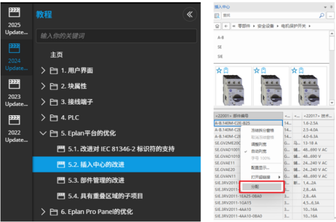This screenshot has width=336, height=222.
Task: Click the third thumbnail's bookmark tag icon
Action: point(301,70)
